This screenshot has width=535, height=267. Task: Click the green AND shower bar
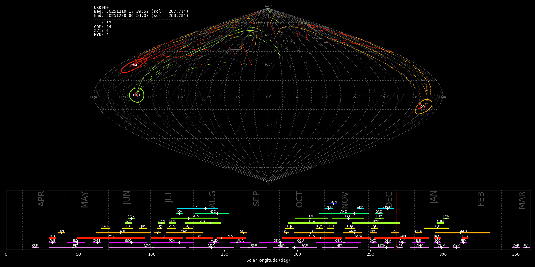pyautogui.click(x=336, y=214)
